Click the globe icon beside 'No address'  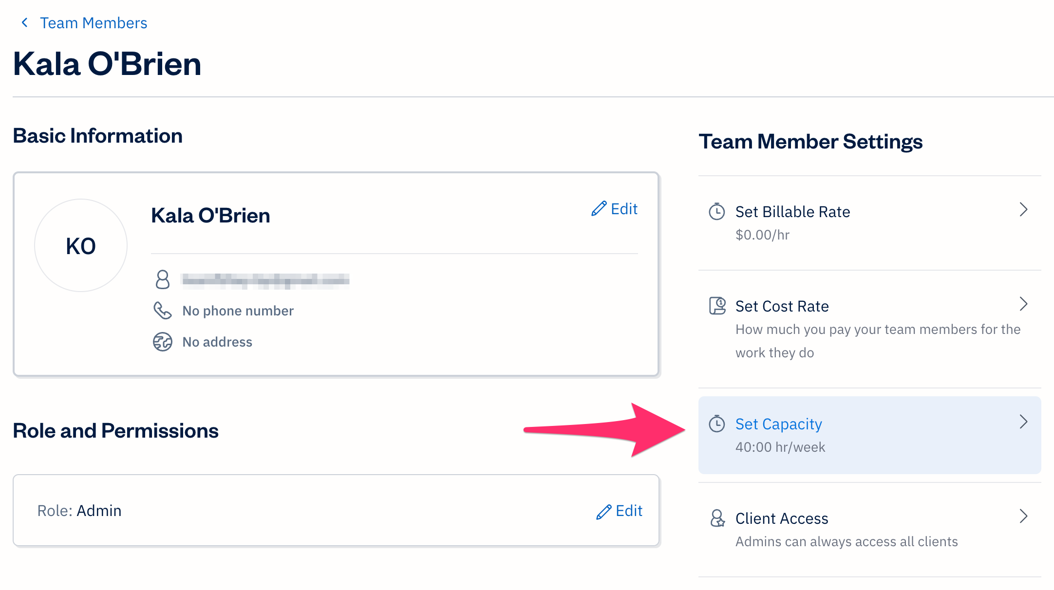point(163,341)
